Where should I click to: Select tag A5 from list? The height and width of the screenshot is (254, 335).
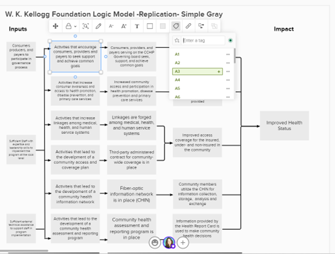(198, 88)
